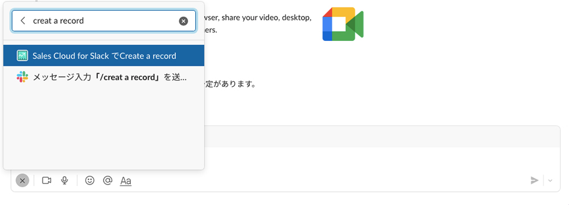
Task: Click inside the shortcut search field
Action: tap(104, 20)
